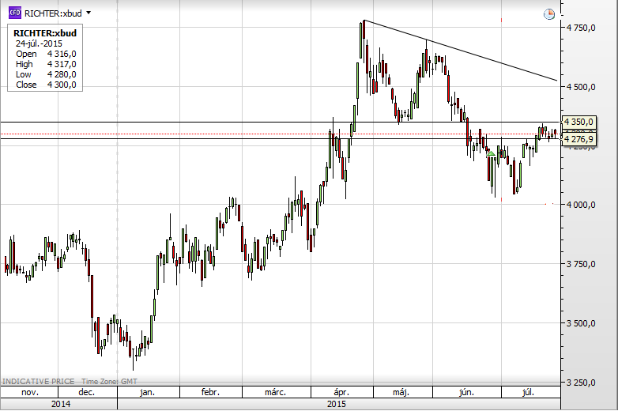Click the 'máj.' month on time axis
The width and height of the screenshot is (618, 411).
(x=401, y=393)
